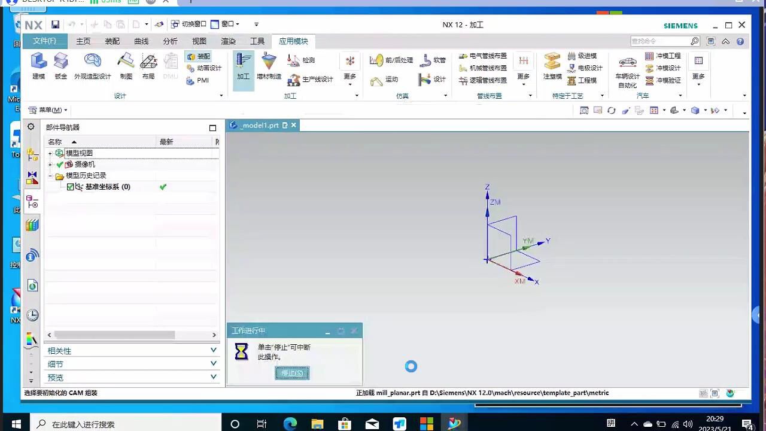Image resolution: width=766 pixels, height=431 pixels.
Task: Open the history clock icon in sidebar
Action: [32, 315]
